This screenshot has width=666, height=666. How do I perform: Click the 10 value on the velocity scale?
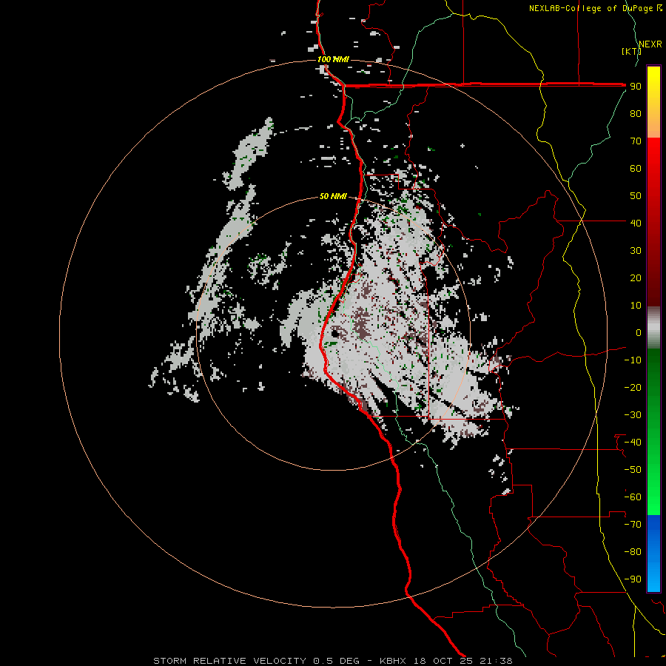click(636, 306)
